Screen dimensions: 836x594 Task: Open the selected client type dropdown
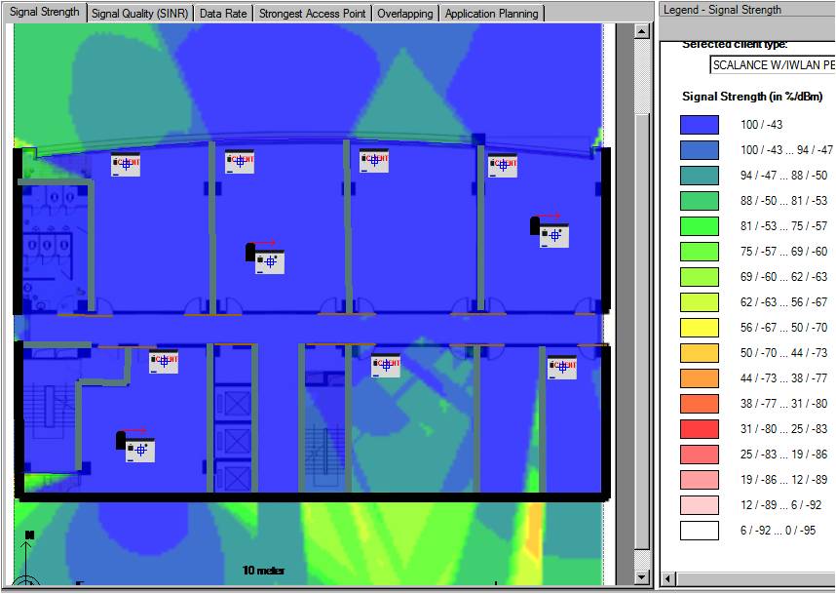click(773, 64)
